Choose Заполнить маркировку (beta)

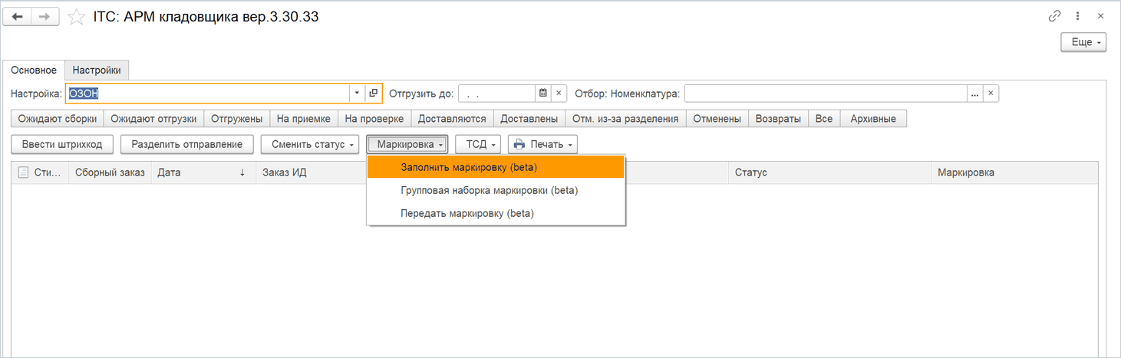tap(496, 167)
